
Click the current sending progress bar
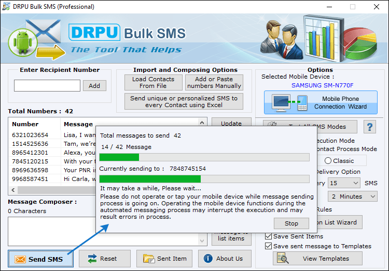pyautogui.click(x=204, y=179)
